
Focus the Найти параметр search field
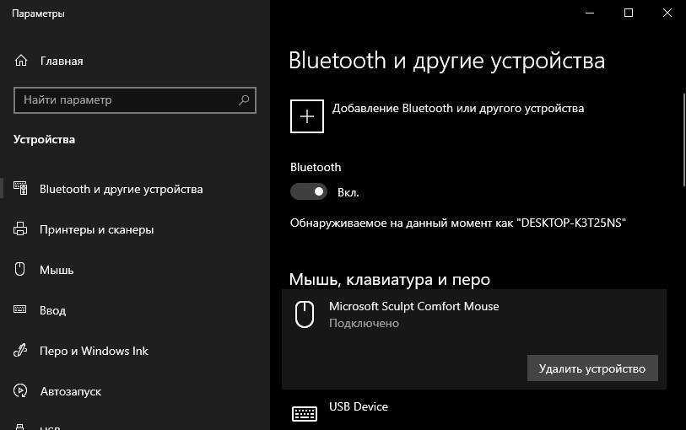pyautogui.click(x=127, y=99)
